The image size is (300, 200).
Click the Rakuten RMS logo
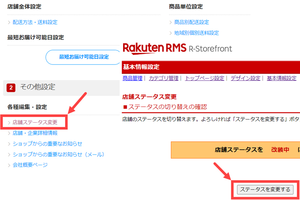[154, 48]
